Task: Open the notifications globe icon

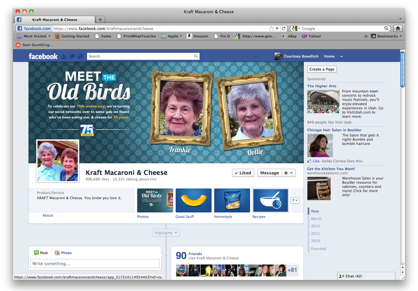Action: point(80,56)
